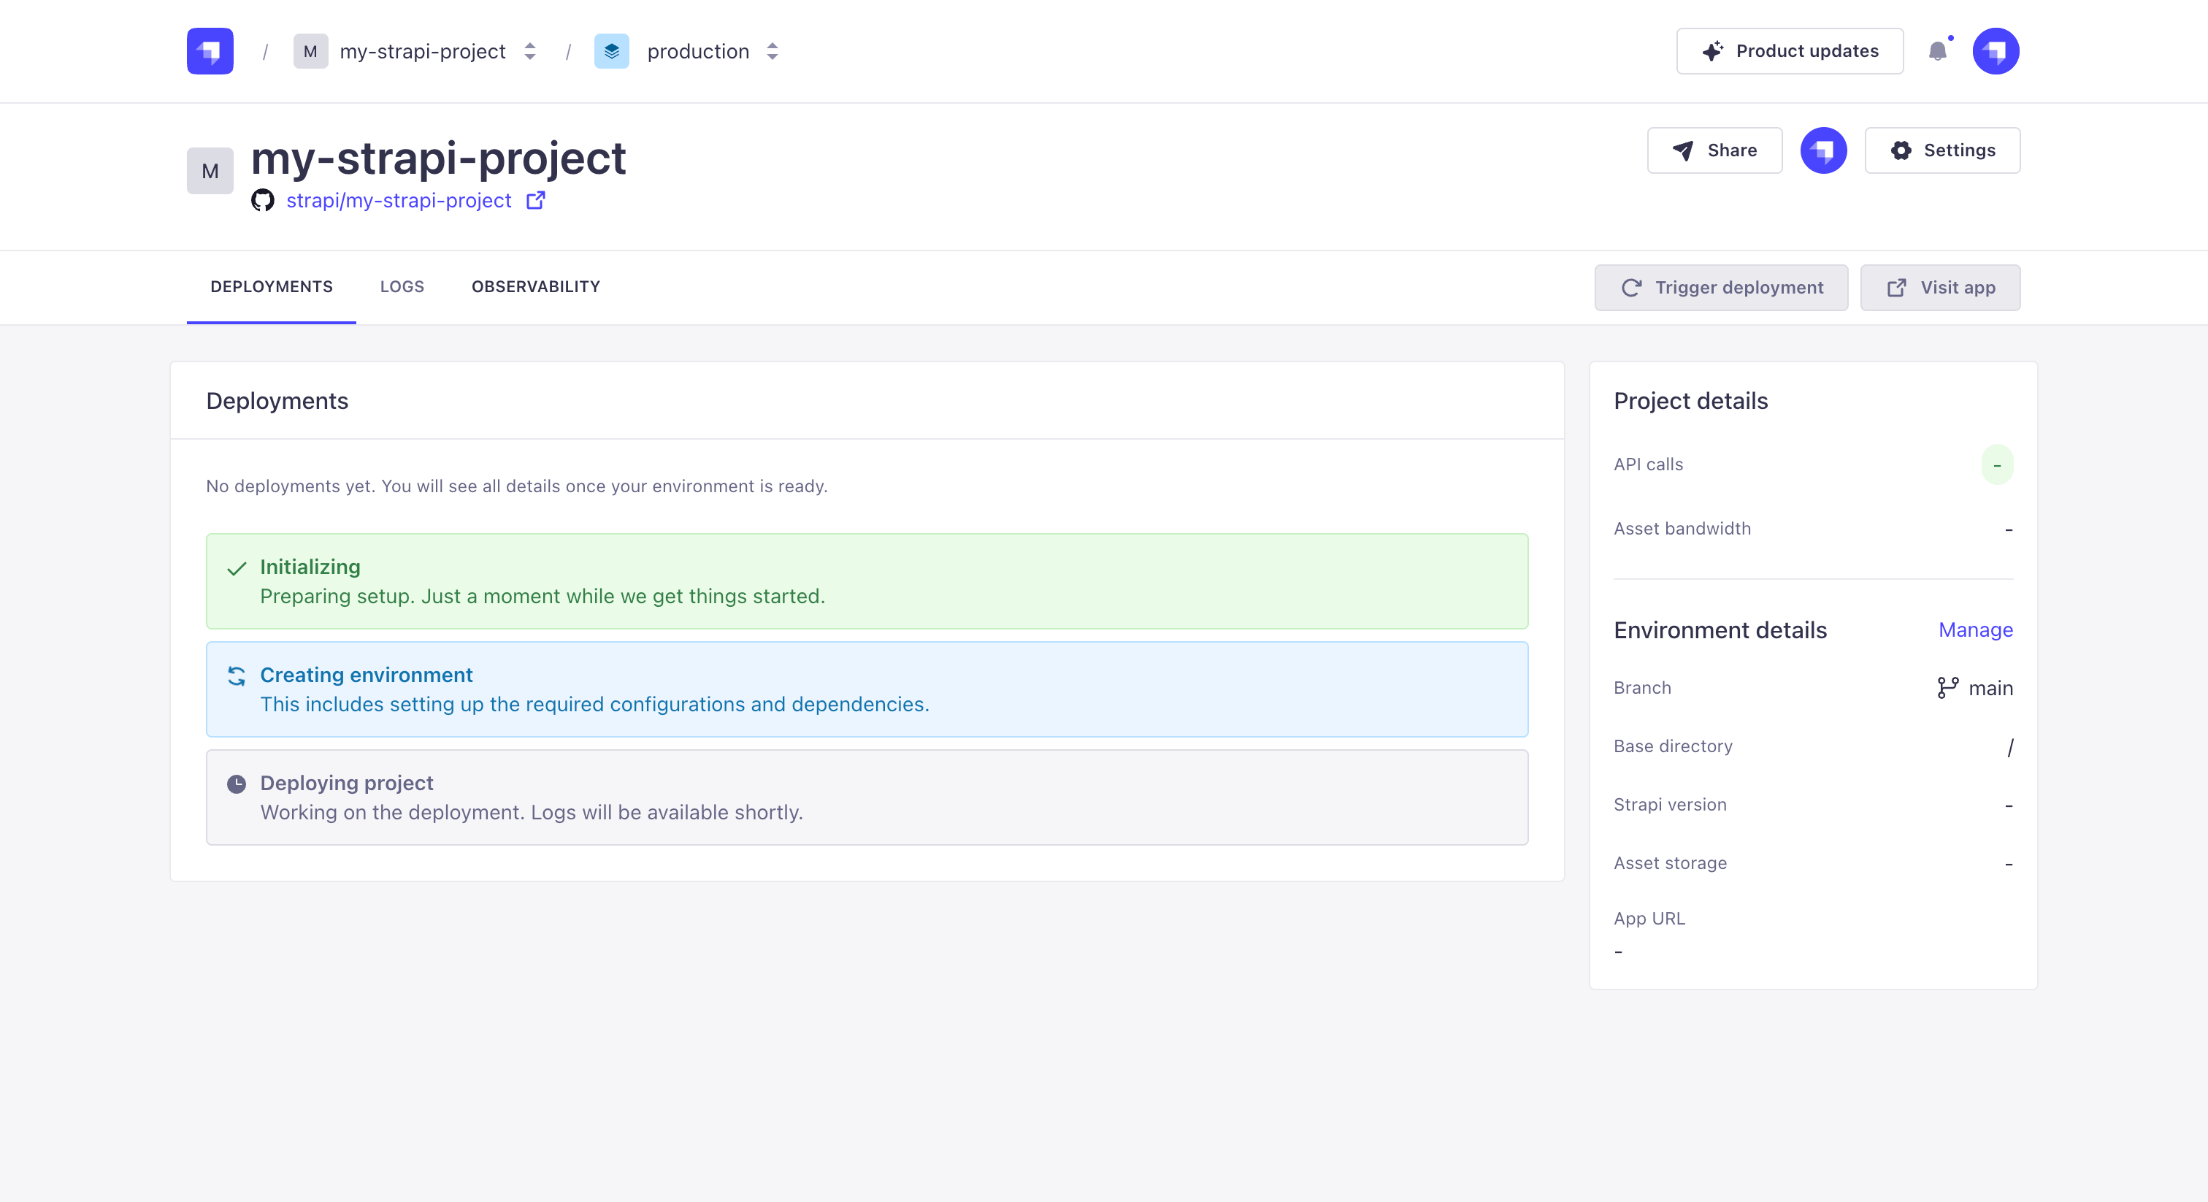
Task: Click the production environment layers icon
Action: pos(611,51)
